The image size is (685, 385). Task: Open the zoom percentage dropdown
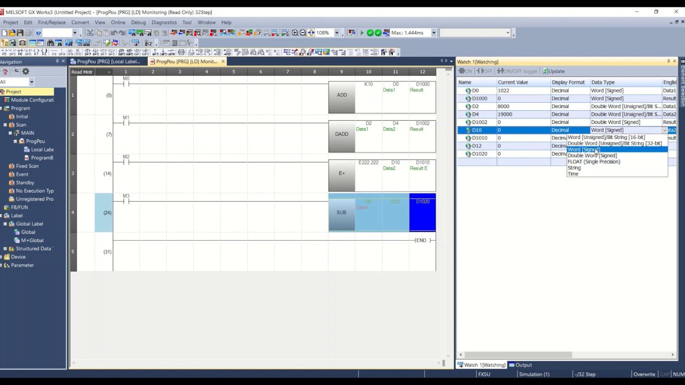tap(337, 33)
